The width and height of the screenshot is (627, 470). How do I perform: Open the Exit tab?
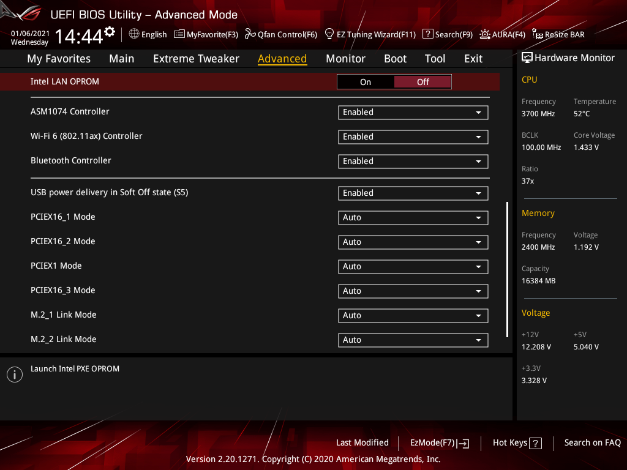(473, 59)
